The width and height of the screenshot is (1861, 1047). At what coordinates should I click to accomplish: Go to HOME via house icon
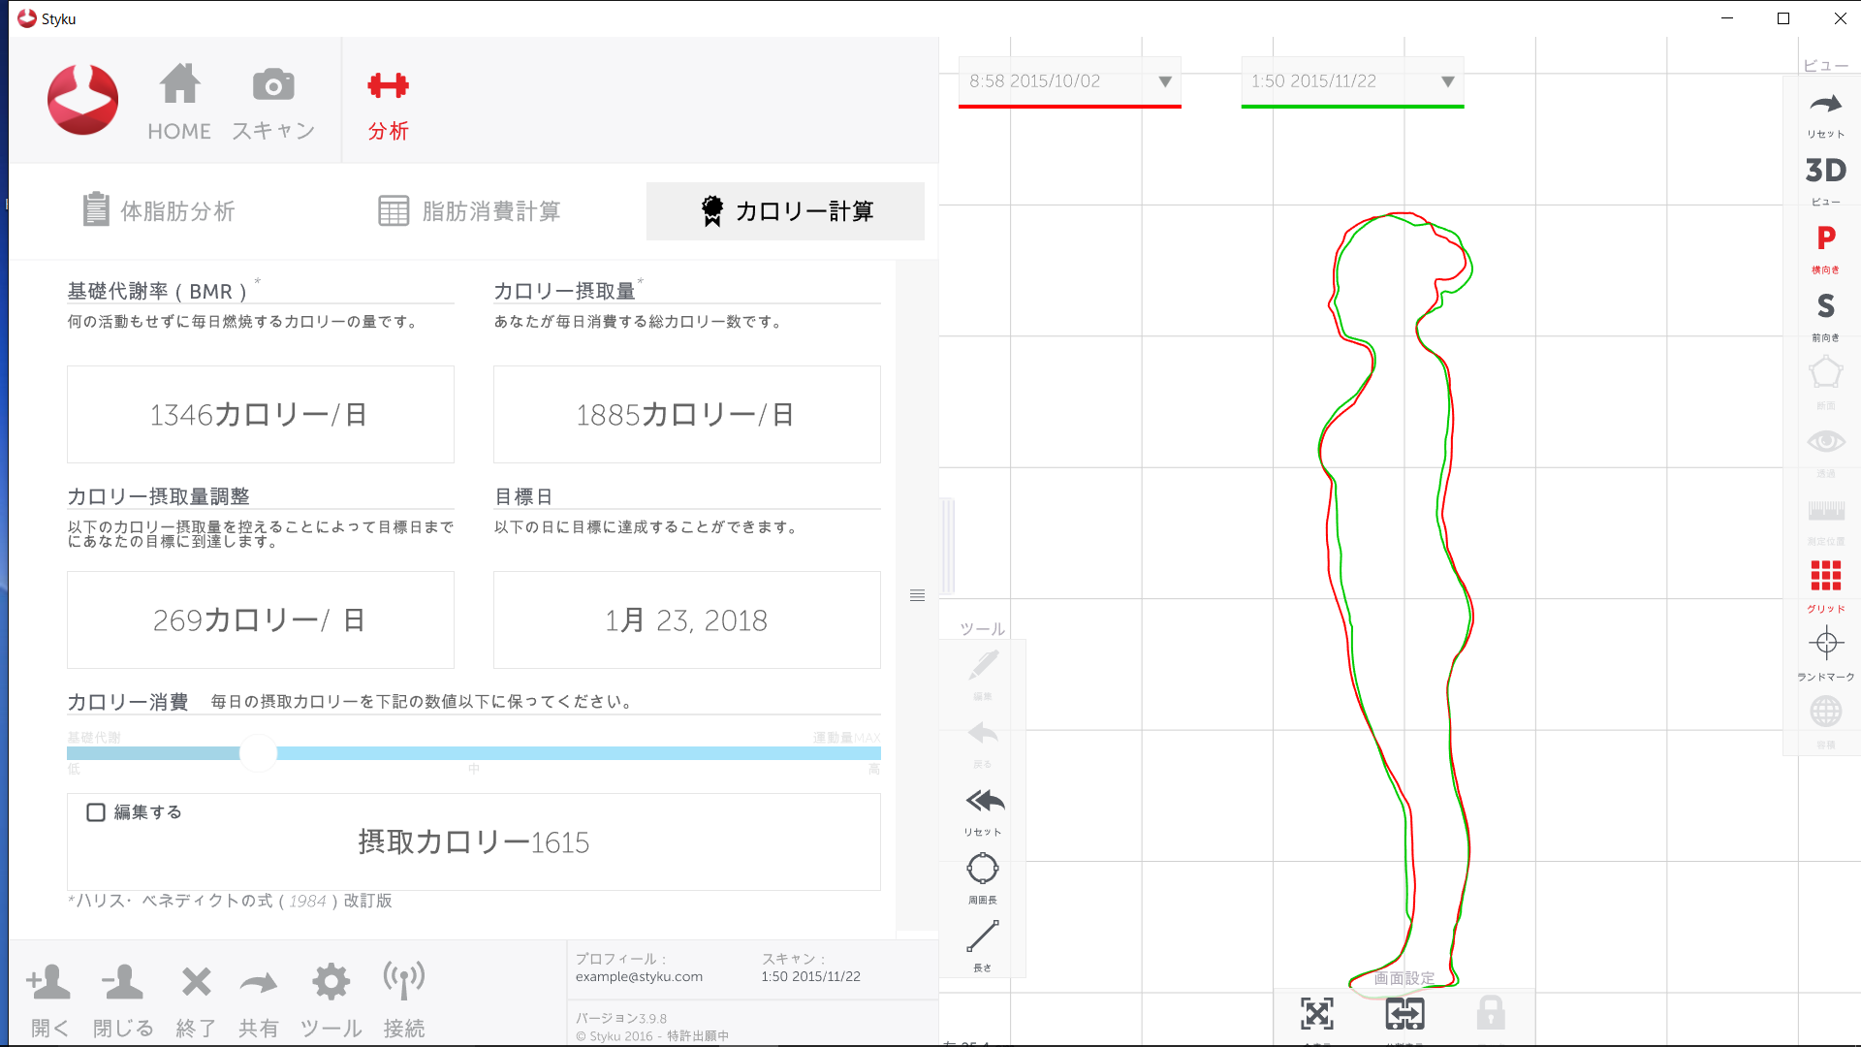click(x=179, y=102)
